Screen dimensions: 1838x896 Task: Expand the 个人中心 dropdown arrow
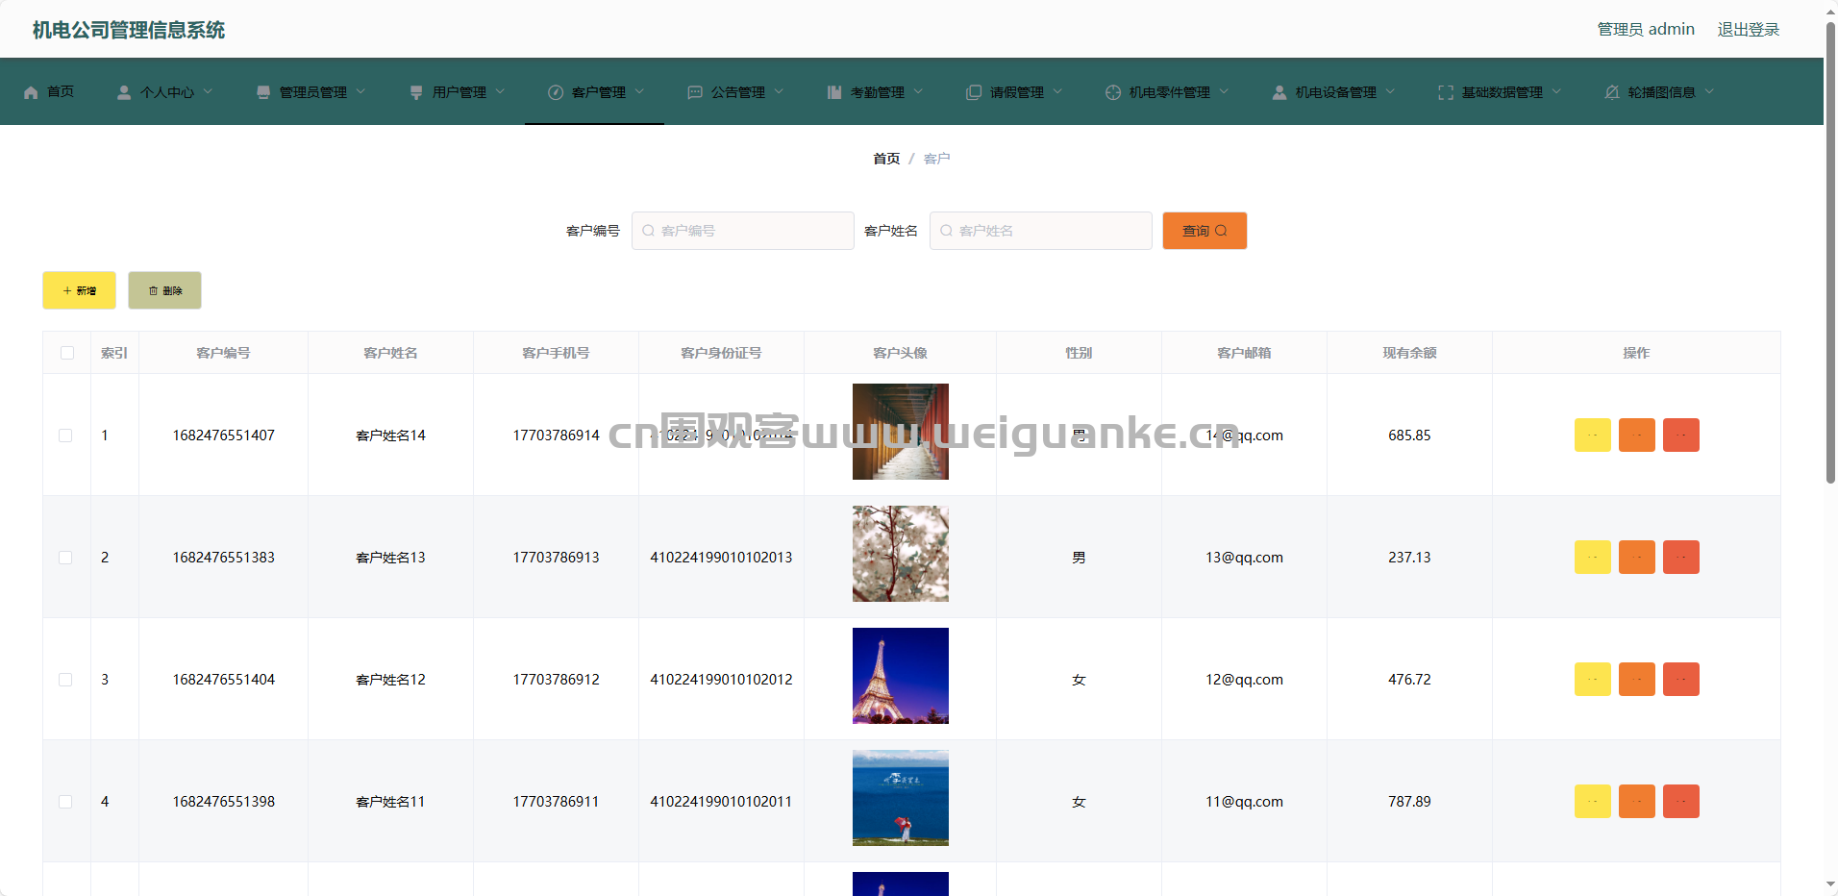(x=208, y=91)
